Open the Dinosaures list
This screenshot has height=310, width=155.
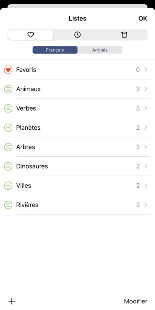pos(77,166)
